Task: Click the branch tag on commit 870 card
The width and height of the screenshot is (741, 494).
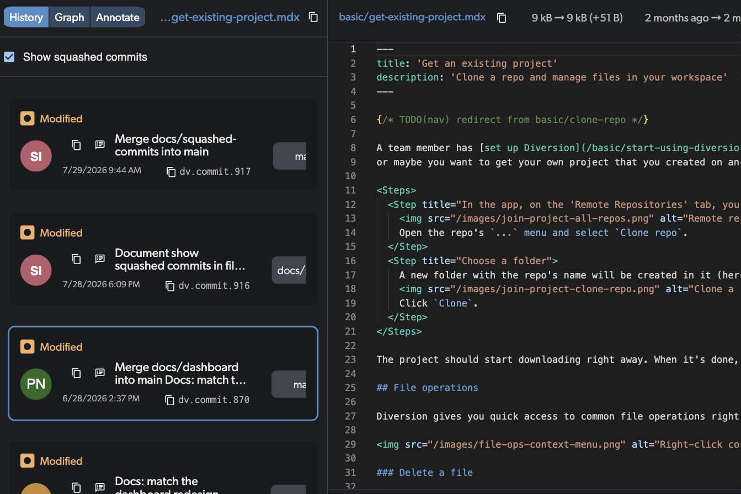Action: click(289, 384)
